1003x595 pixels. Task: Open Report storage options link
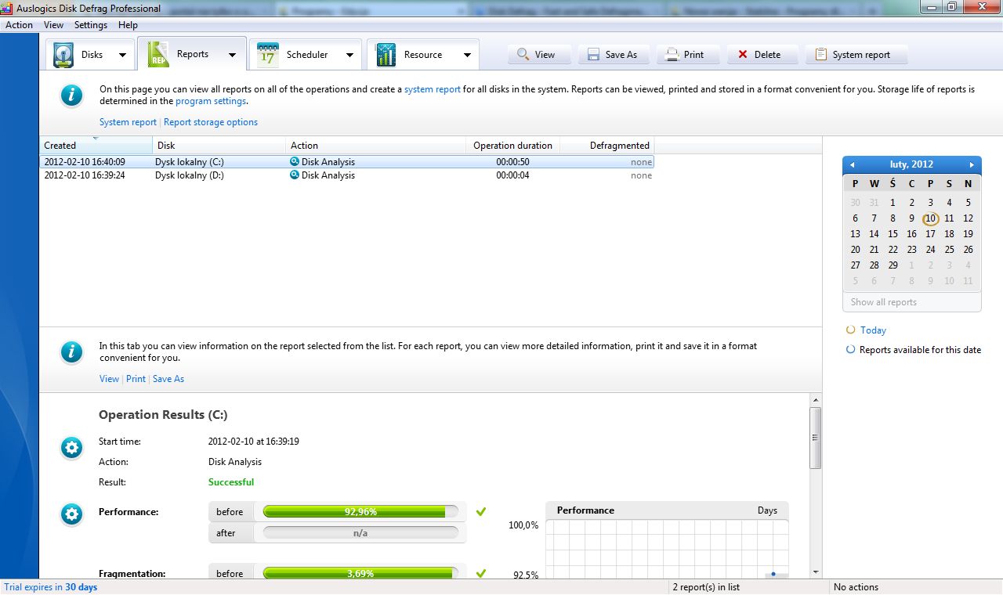click(211, 122)
